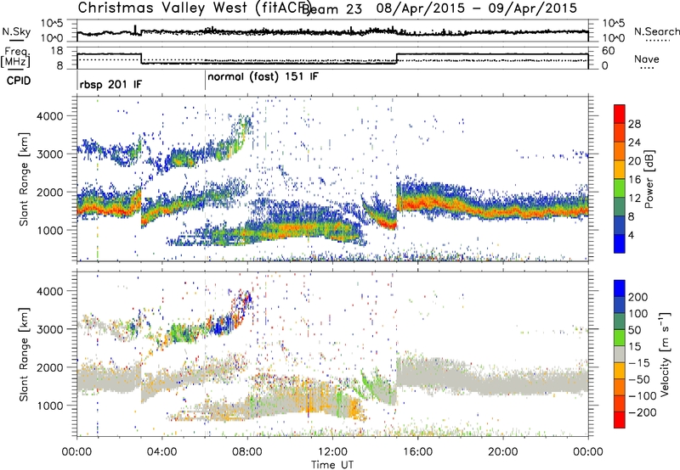Click the '28' value on Power color bar
The image size is (680, 470).
(x=634, y=124)
